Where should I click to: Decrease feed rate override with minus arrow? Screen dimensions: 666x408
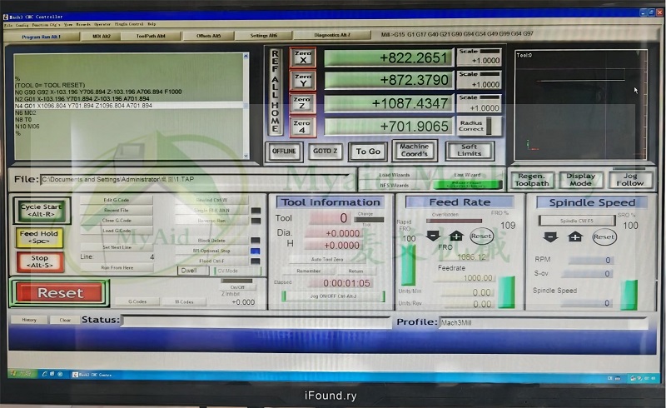(x=434, y=236)
